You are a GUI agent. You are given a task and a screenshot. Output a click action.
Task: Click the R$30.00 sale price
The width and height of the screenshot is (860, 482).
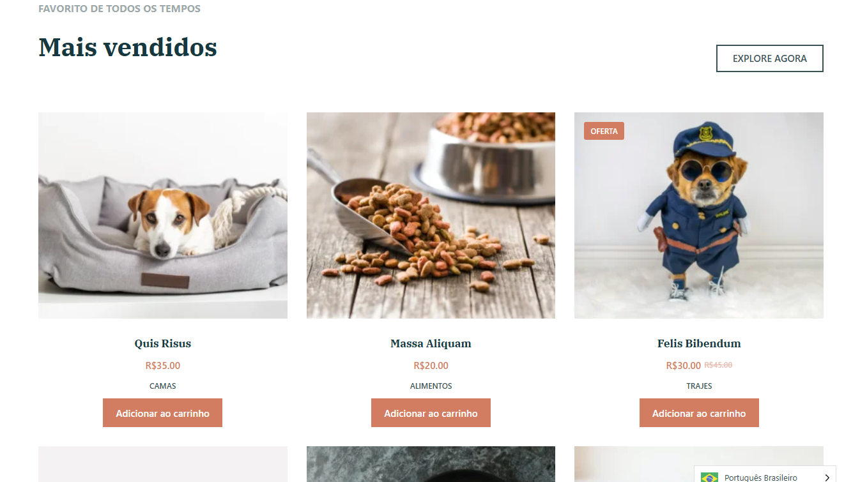683,366
